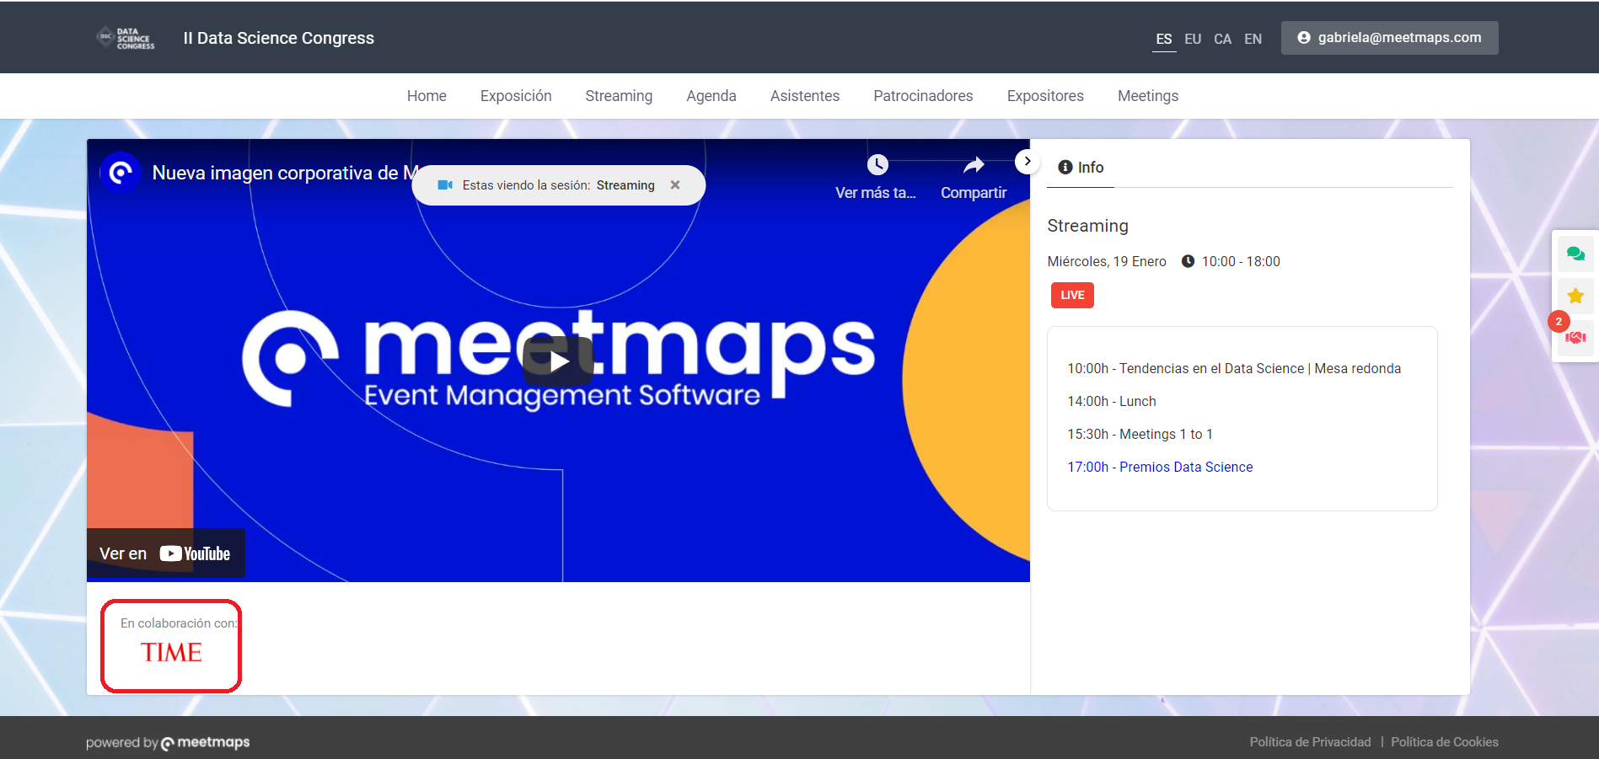Dismiss the session notification banner
This screenshot has height=759, width=1599.
pos(675,185)
